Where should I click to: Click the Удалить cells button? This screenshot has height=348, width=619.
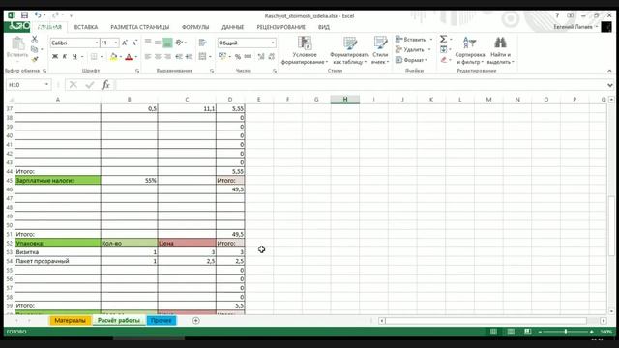[x=413, y=49]
